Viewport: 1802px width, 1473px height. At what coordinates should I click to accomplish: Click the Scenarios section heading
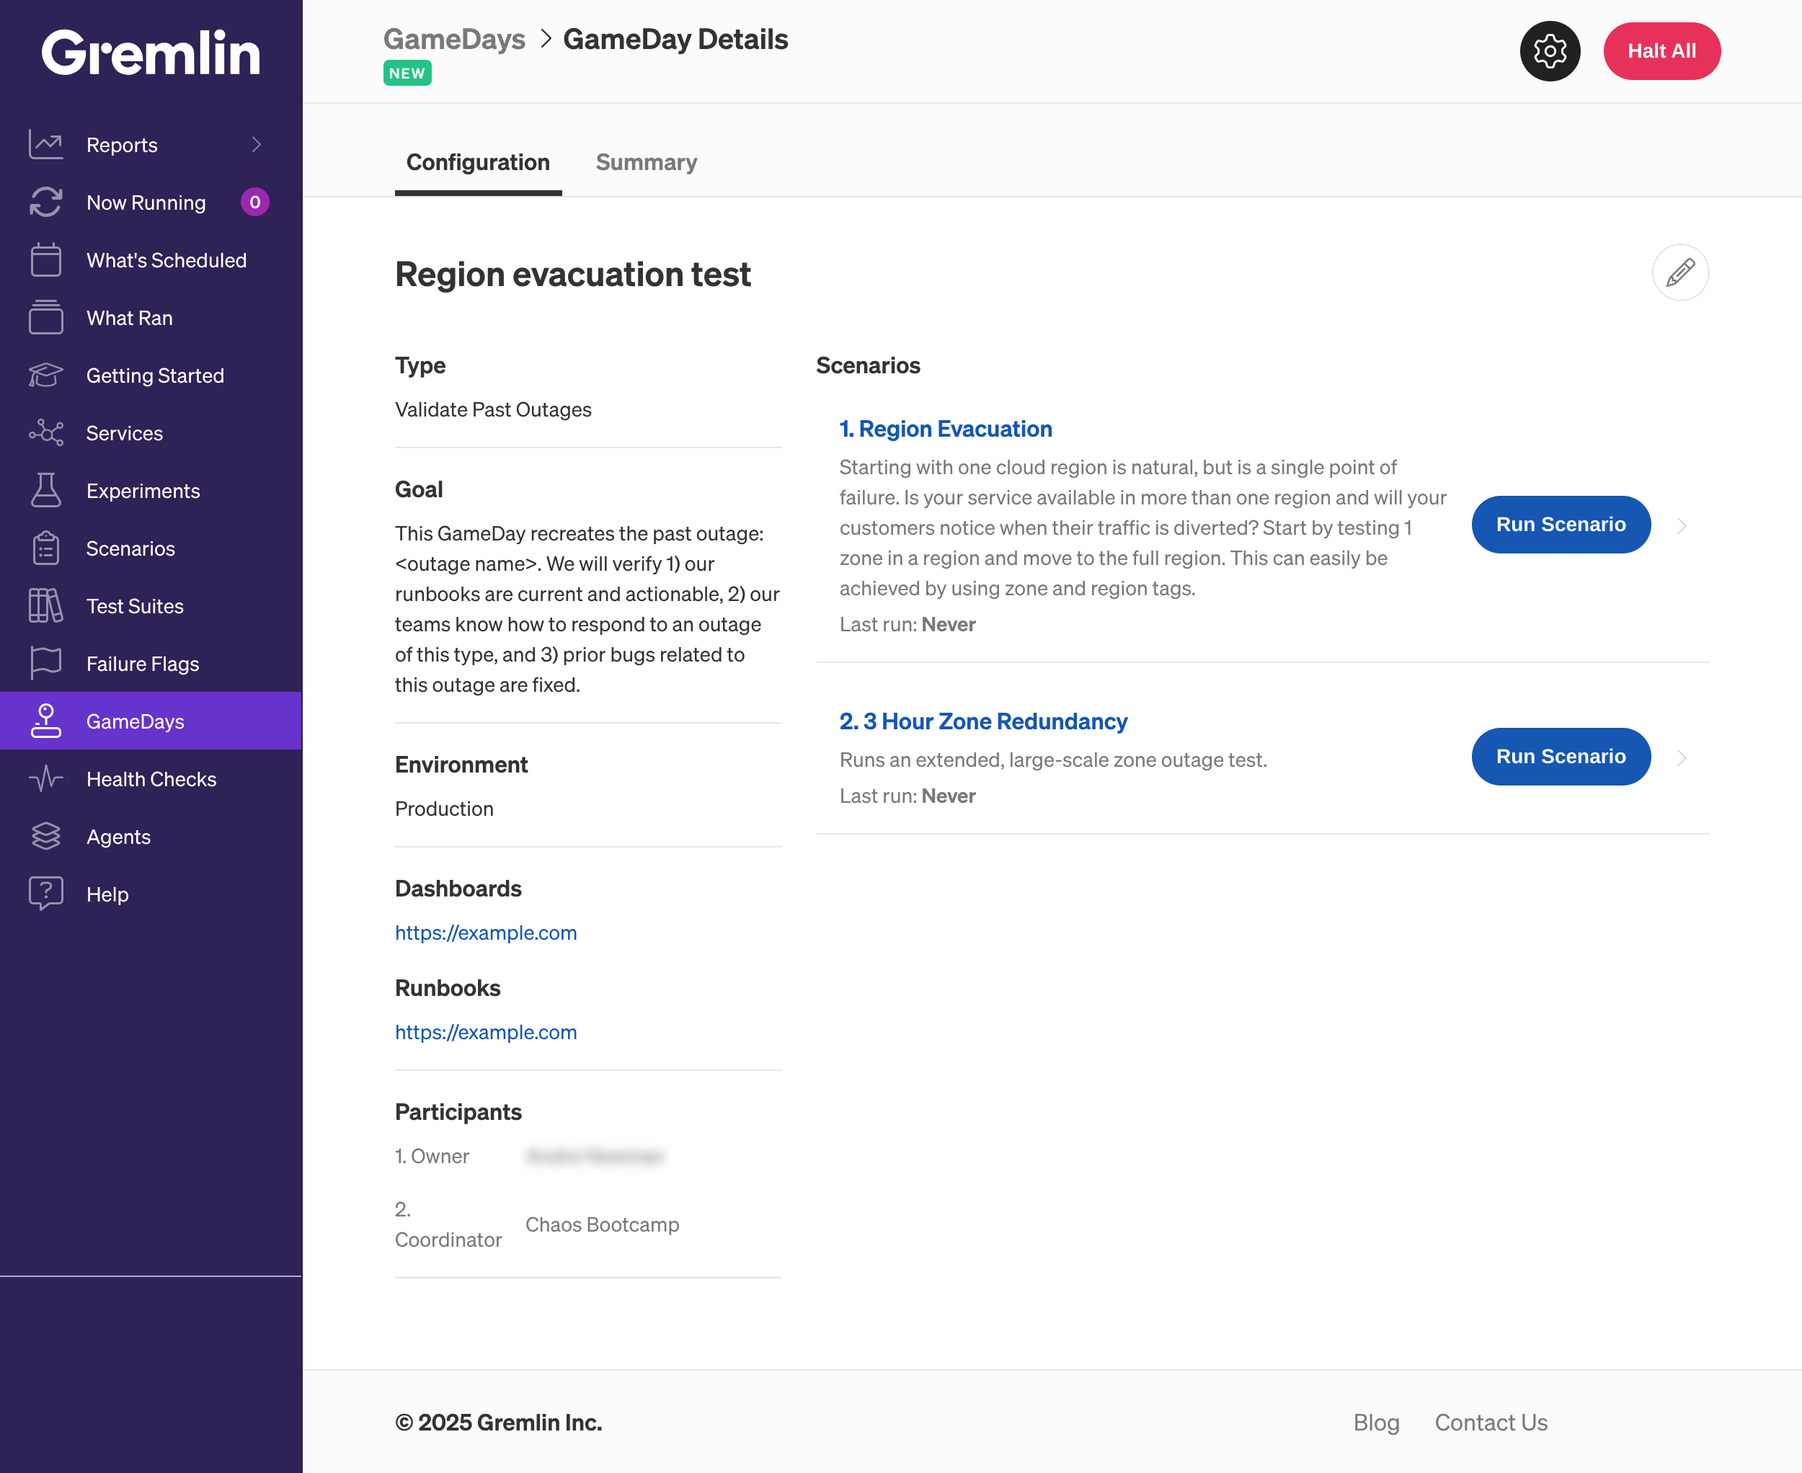coord(869,365)
